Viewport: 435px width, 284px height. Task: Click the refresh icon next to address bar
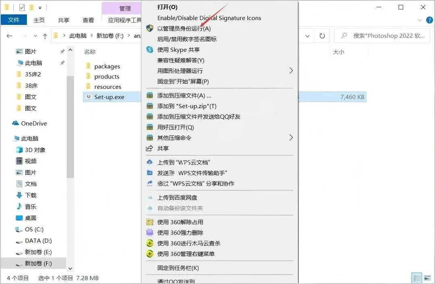pos(322,36)
